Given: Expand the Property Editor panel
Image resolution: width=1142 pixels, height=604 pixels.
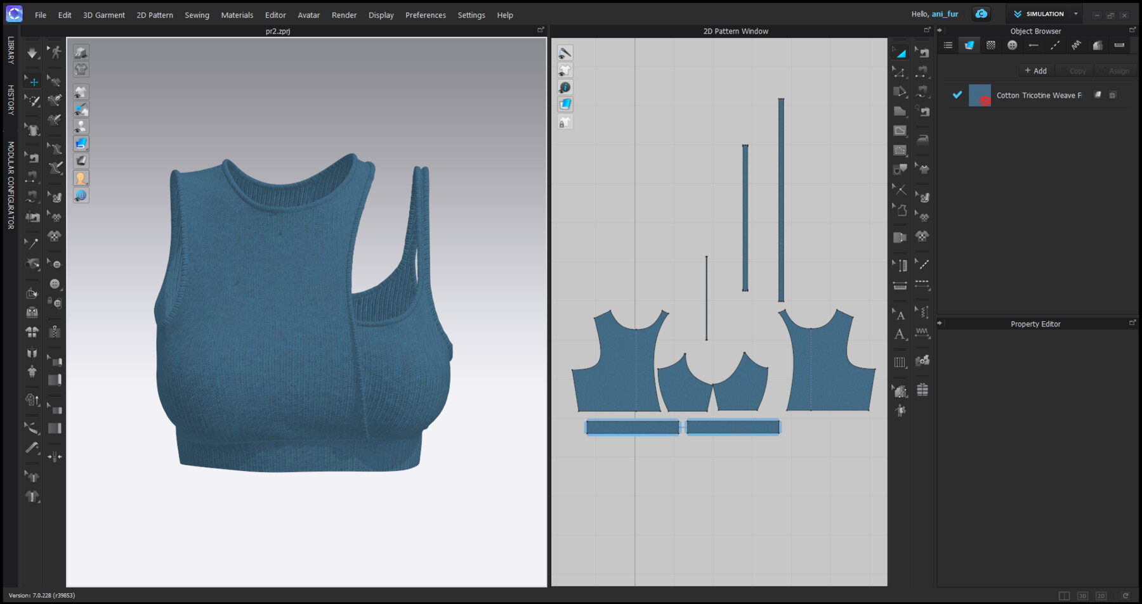Looking at the screenshot, I should 1132,323.
